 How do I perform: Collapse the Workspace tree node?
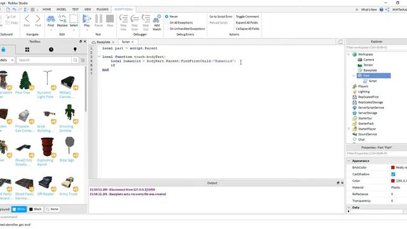(x=348, y=54)
